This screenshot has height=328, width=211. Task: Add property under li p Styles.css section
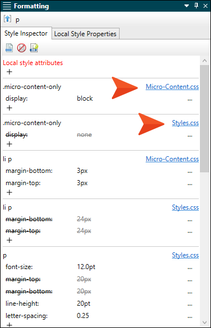pyautogui.click(x=9, y=240)
